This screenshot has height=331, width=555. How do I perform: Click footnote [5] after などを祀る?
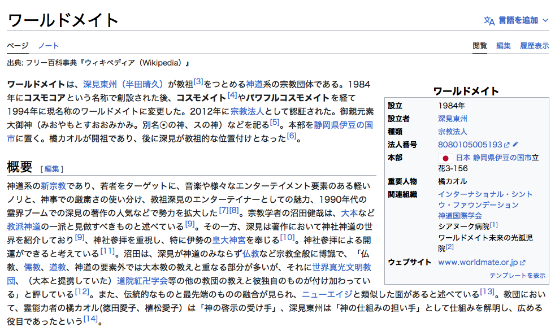pyautogui.click(x=275, y=123)
